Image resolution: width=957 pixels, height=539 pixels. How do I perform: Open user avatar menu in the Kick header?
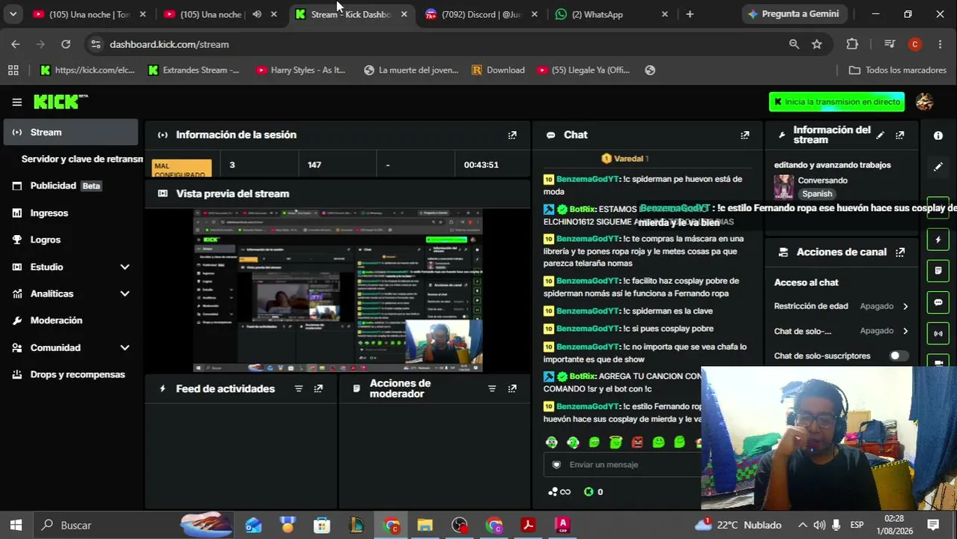tap(924, 102)
